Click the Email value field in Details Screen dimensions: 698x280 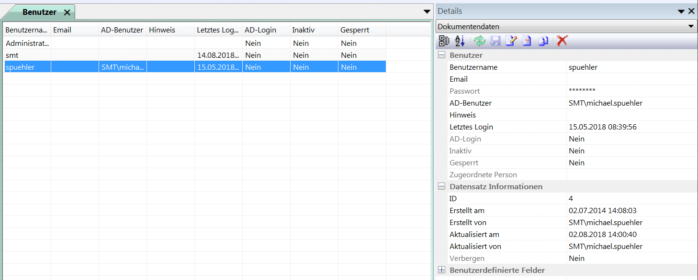631,79
